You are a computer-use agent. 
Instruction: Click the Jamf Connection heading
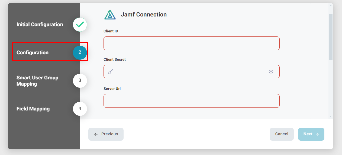click(x=144, y=15)
